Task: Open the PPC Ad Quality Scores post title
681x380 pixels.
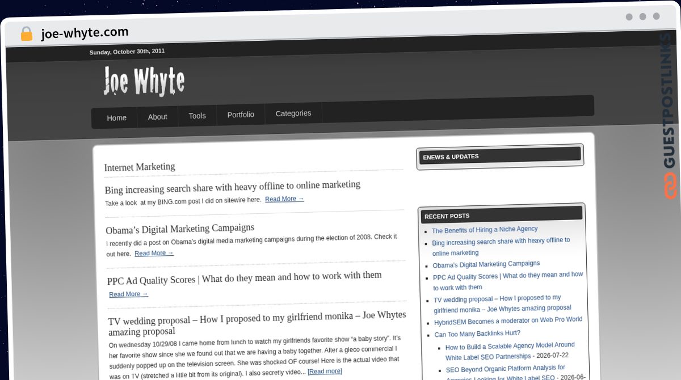Action: click(x=245, y=278)
